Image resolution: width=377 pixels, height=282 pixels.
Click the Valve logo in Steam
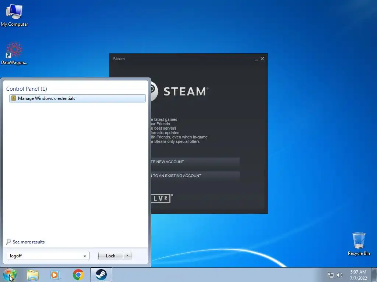point(162,198)
